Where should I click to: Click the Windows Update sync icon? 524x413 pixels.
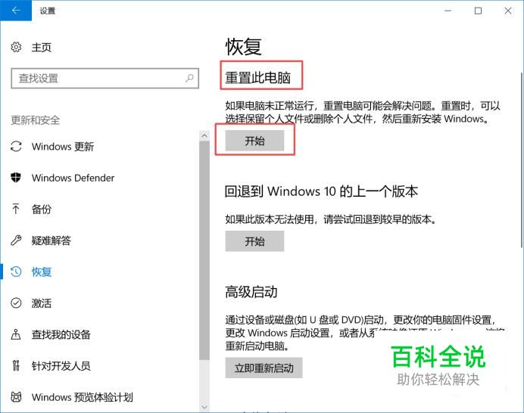(x=16, y=146)
